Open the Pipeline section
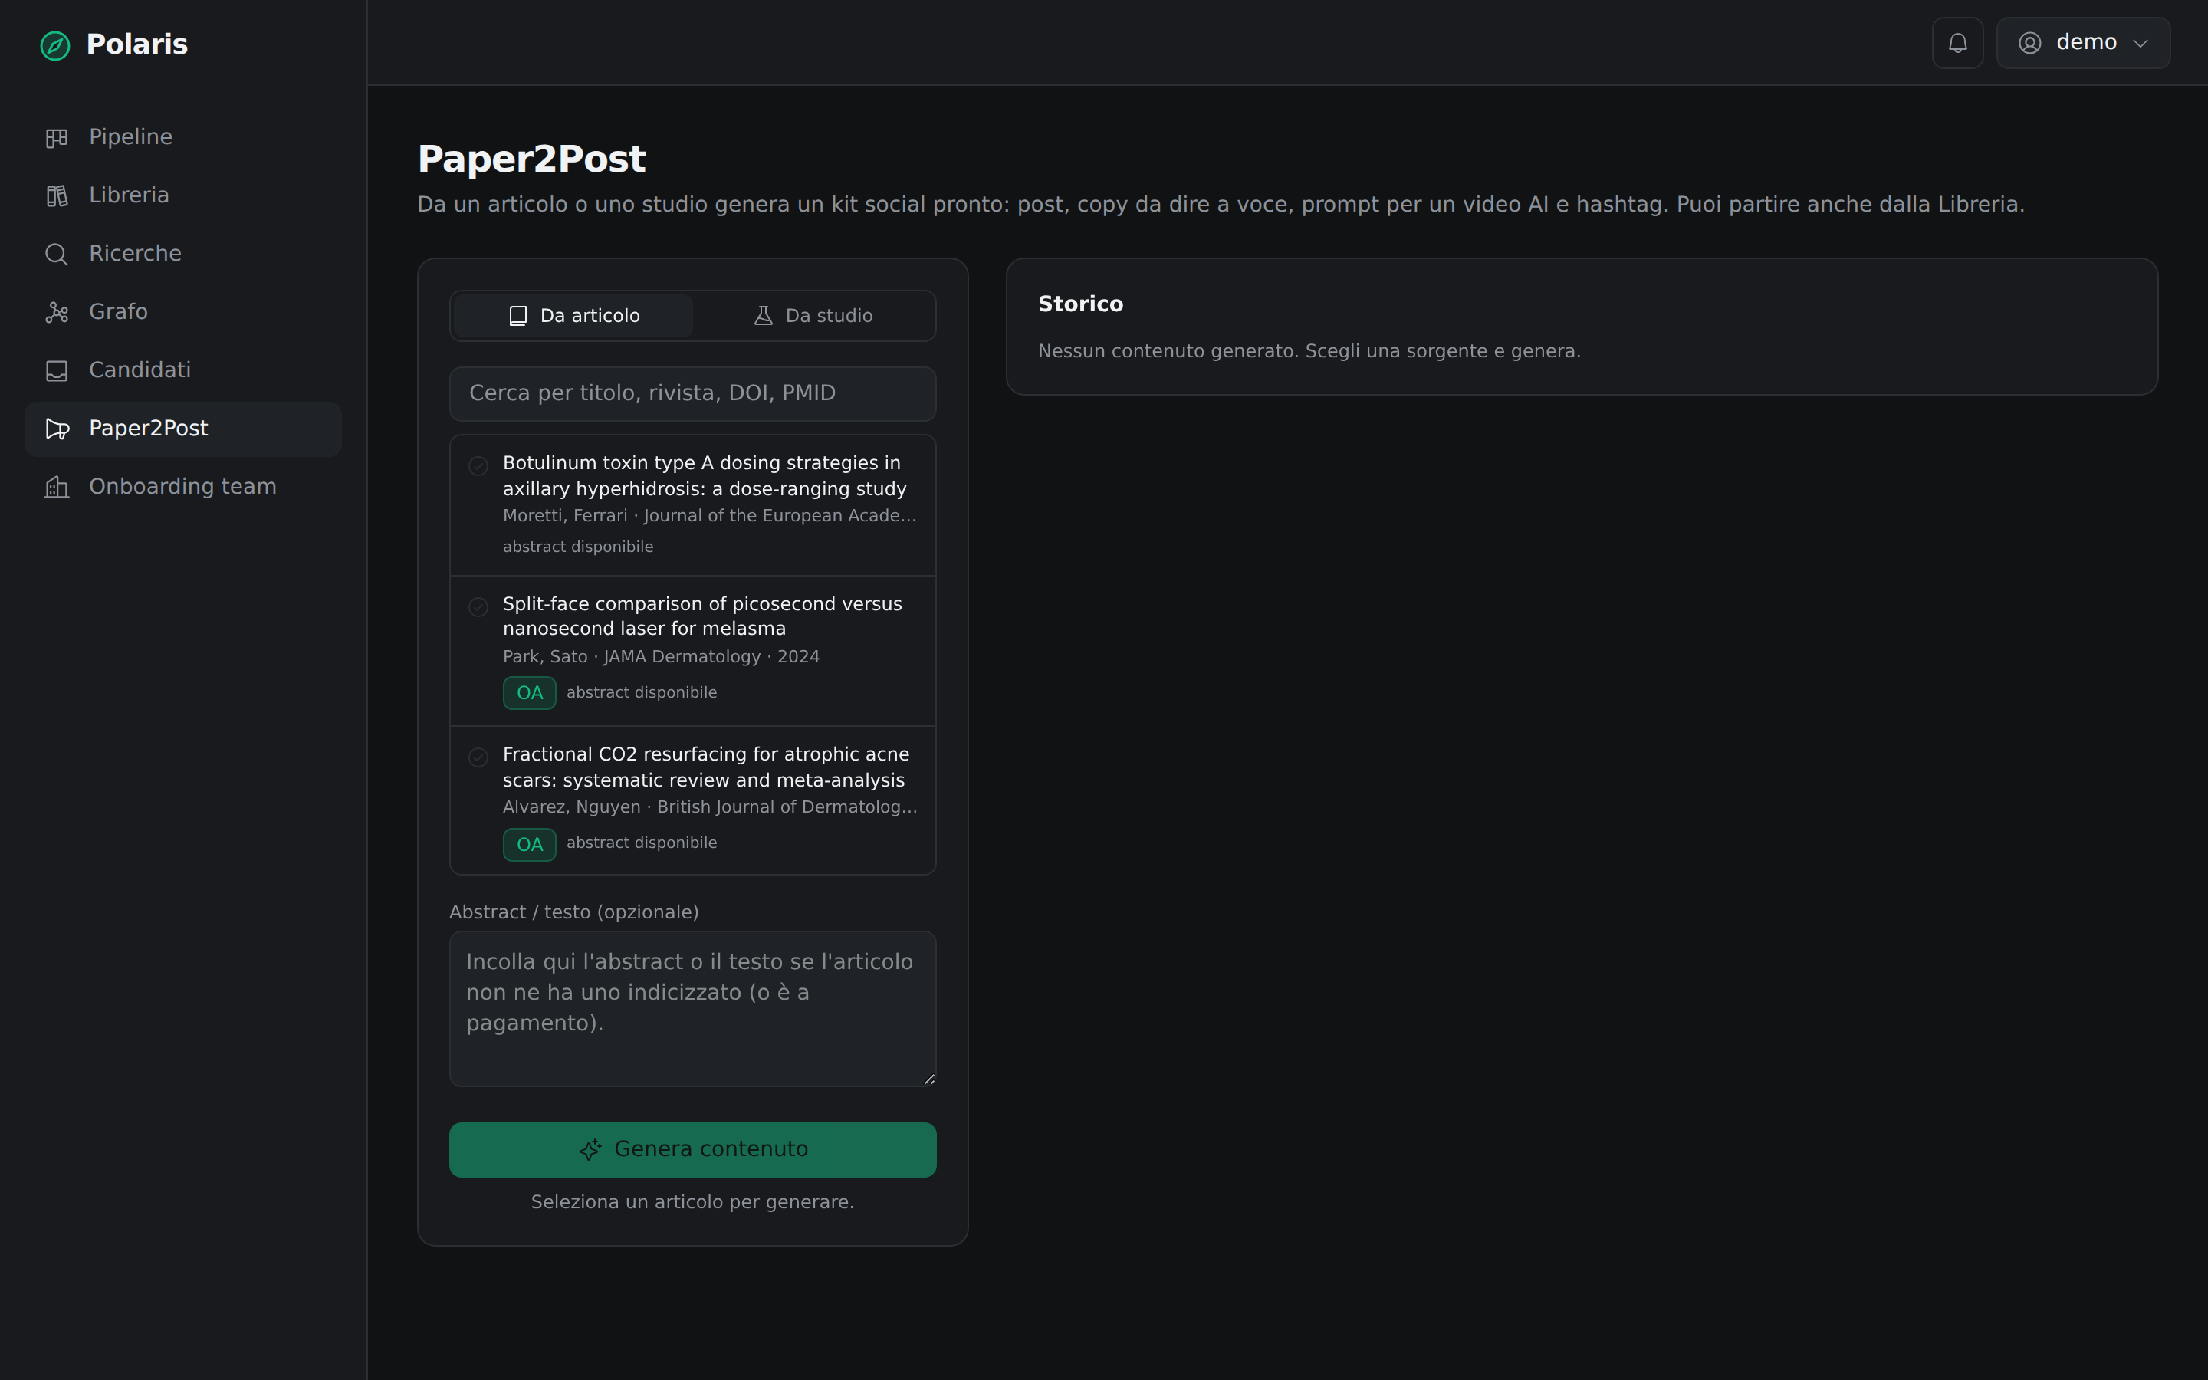 [182, 138]
